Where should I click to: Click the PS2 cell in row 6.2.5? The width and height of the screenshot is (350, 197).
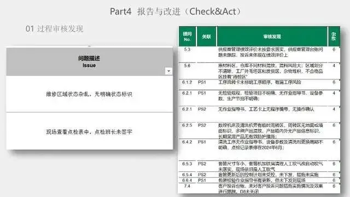202,125
